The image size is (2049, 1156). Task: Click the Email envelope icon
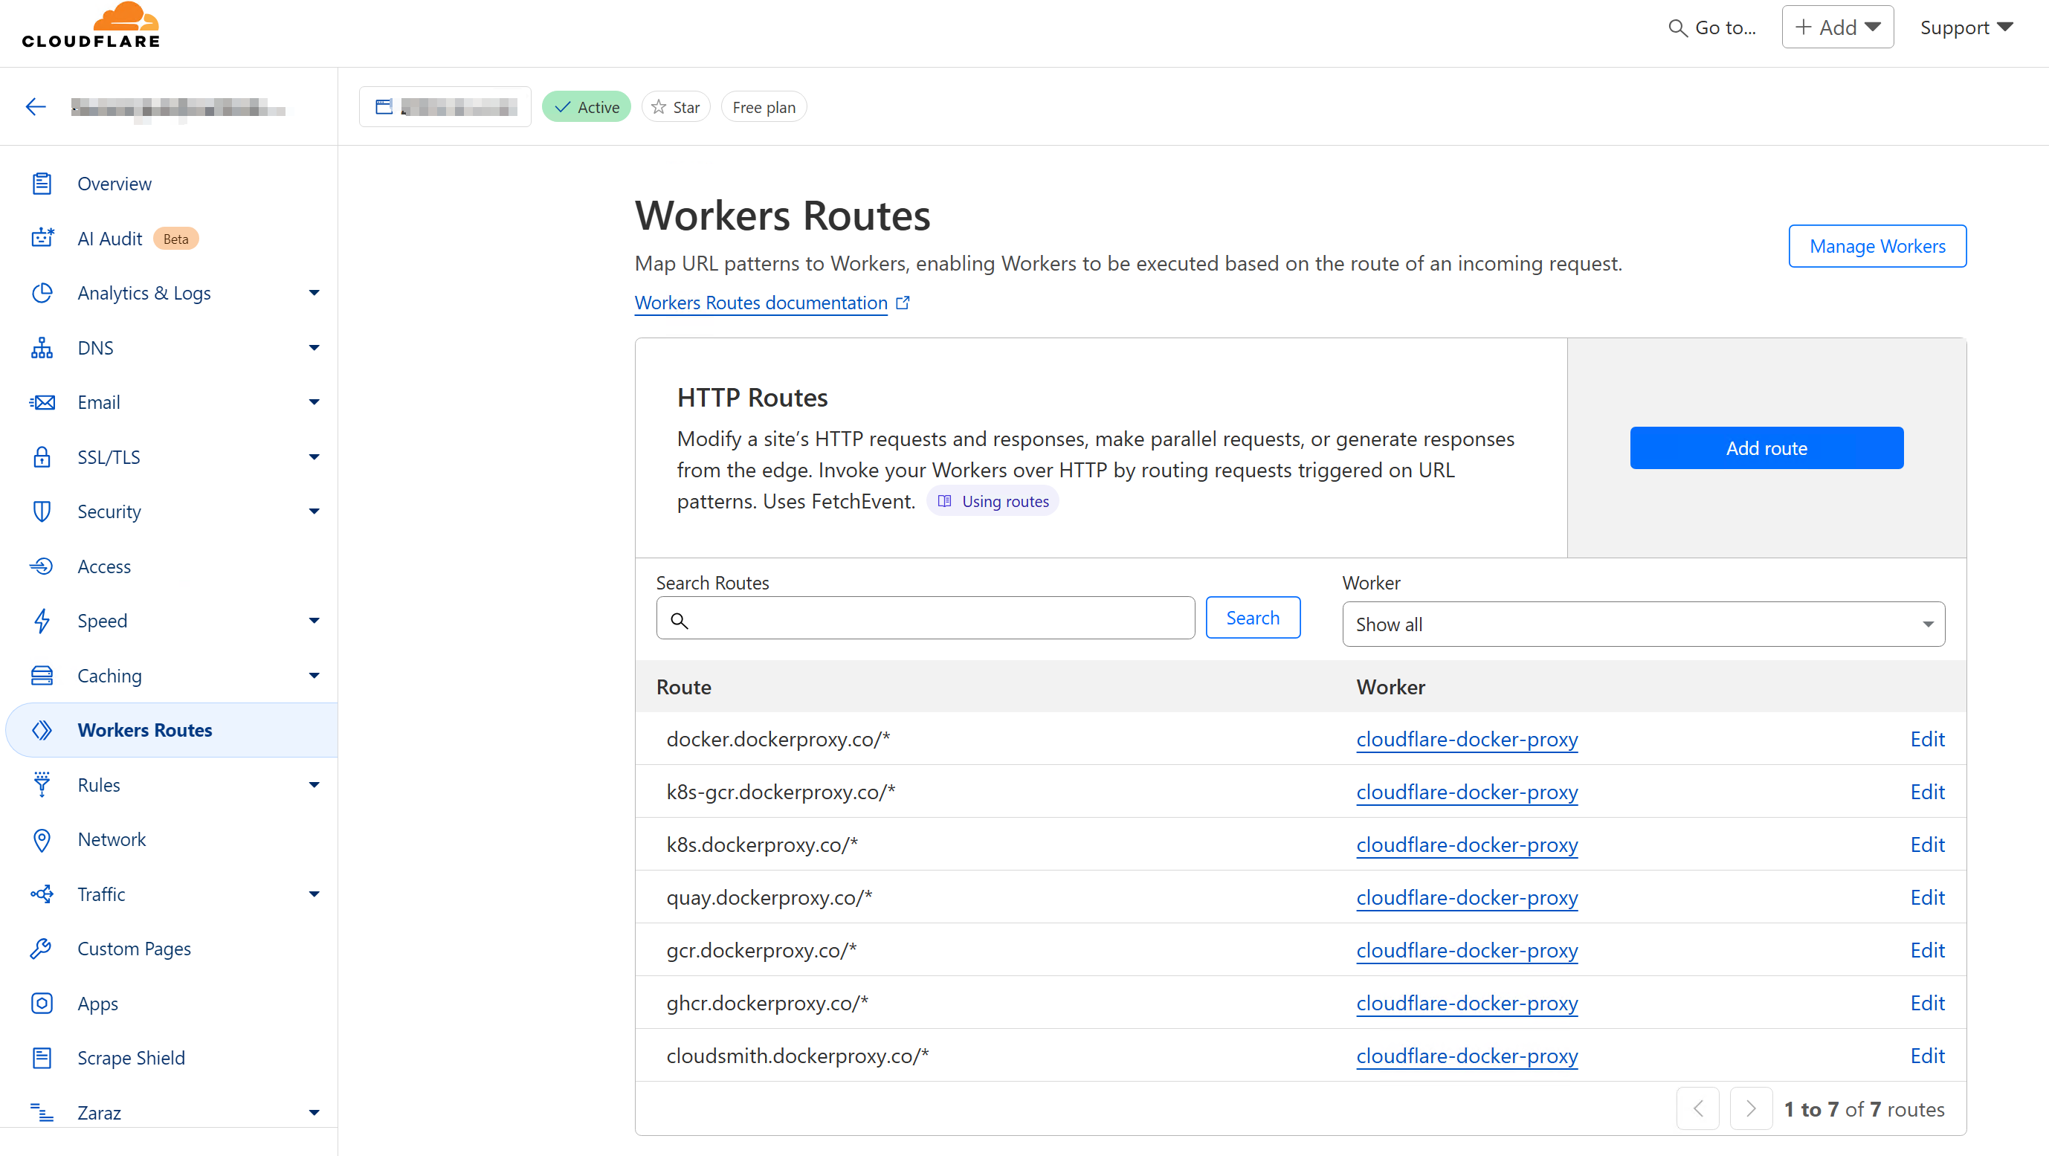(42, 403)
